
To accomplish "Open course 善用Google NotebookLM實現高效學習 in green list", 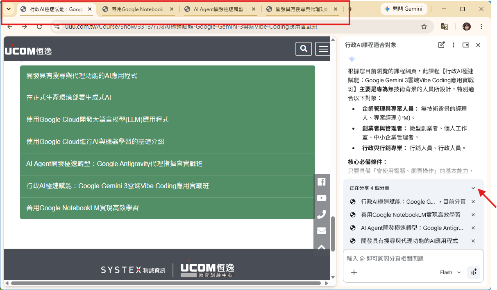I will [168, 208].
